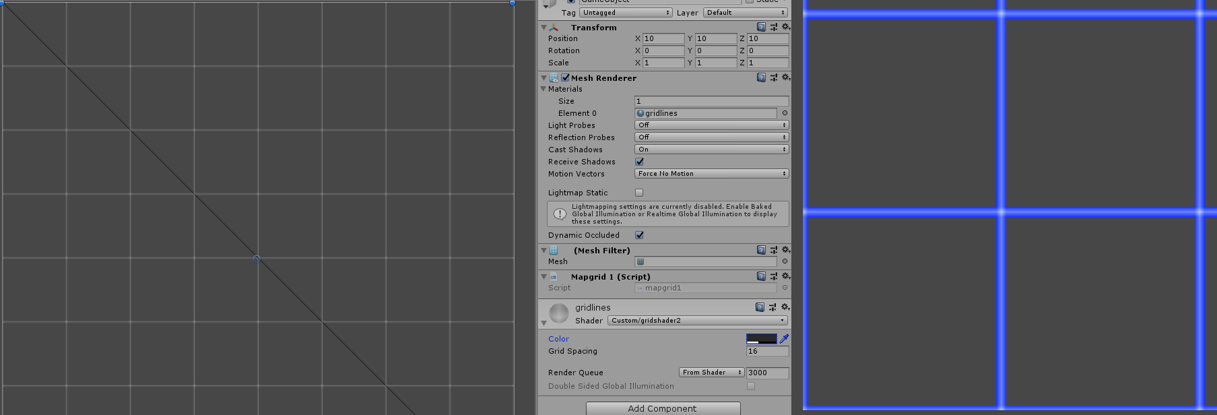1217x415 pixels.
Task: Open Transform gear settings menu
Action: (x=785, y=27)
